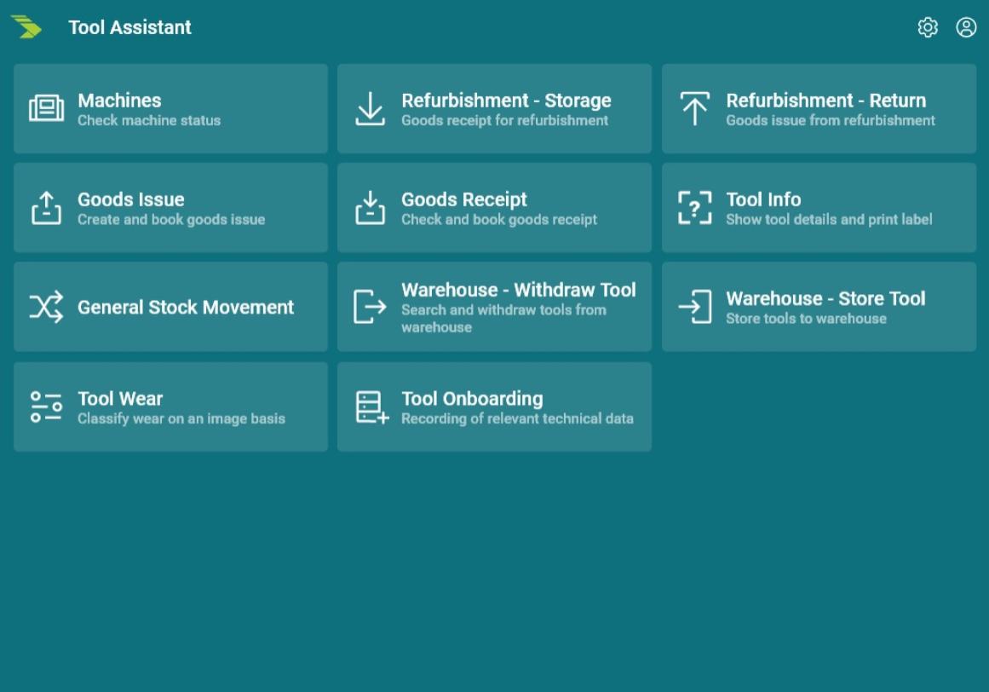
Task: Open the Machines module
Action: (x=170, y=108)
